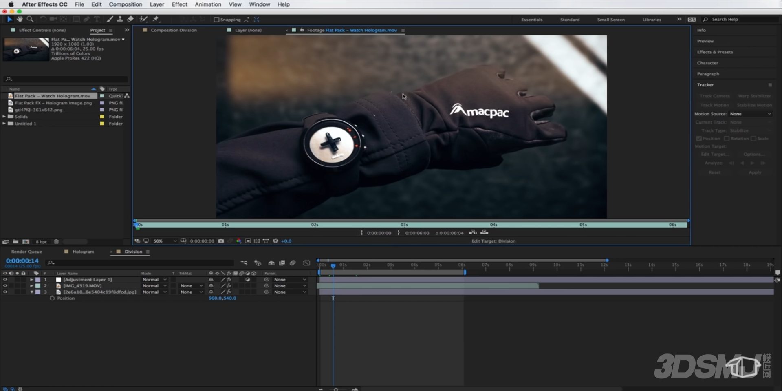Select the Roto Brush tool
This screenshot has height=391, width=782.
pos(143,19)
